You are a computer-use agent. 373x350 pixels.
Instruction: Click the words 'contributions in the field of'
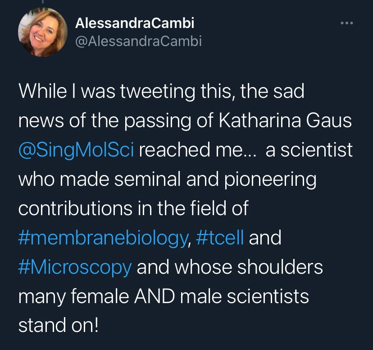(133, 209)
